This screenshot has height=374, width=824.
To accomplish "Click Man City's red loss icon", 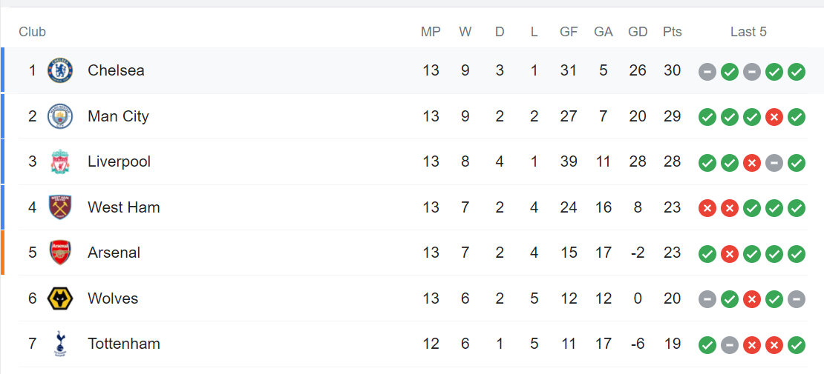I will pyautogui.click(x=774, y=116).
